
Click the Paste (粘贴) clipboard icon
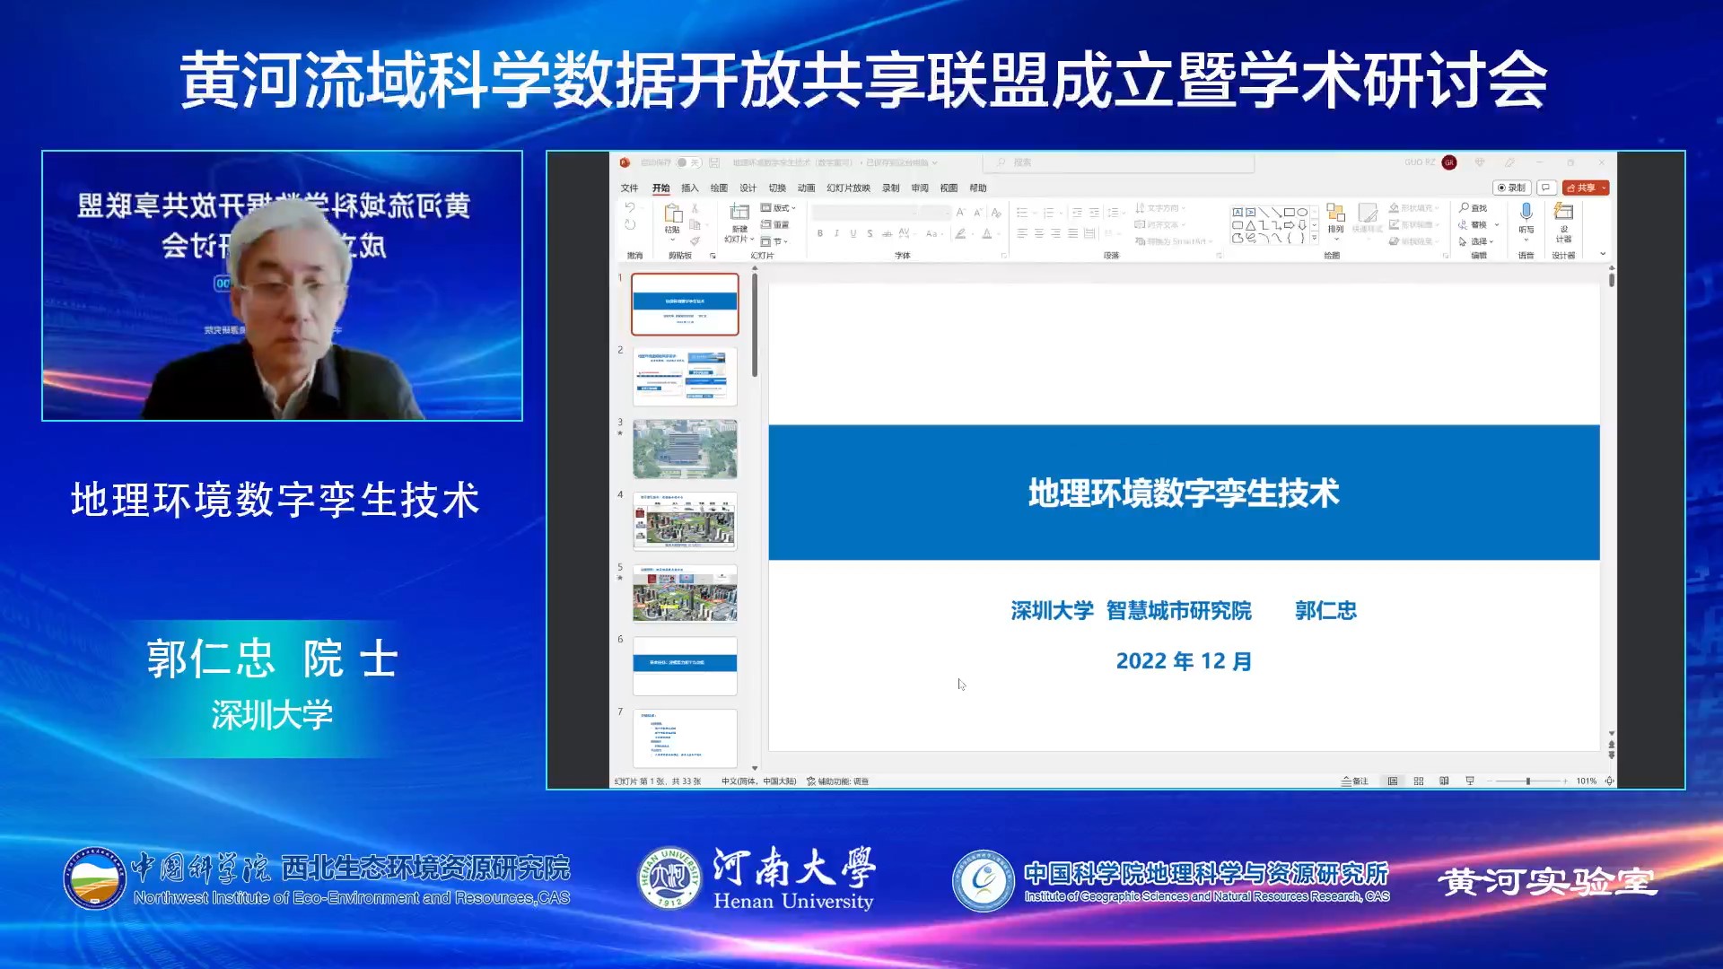[x=672, y=213]
